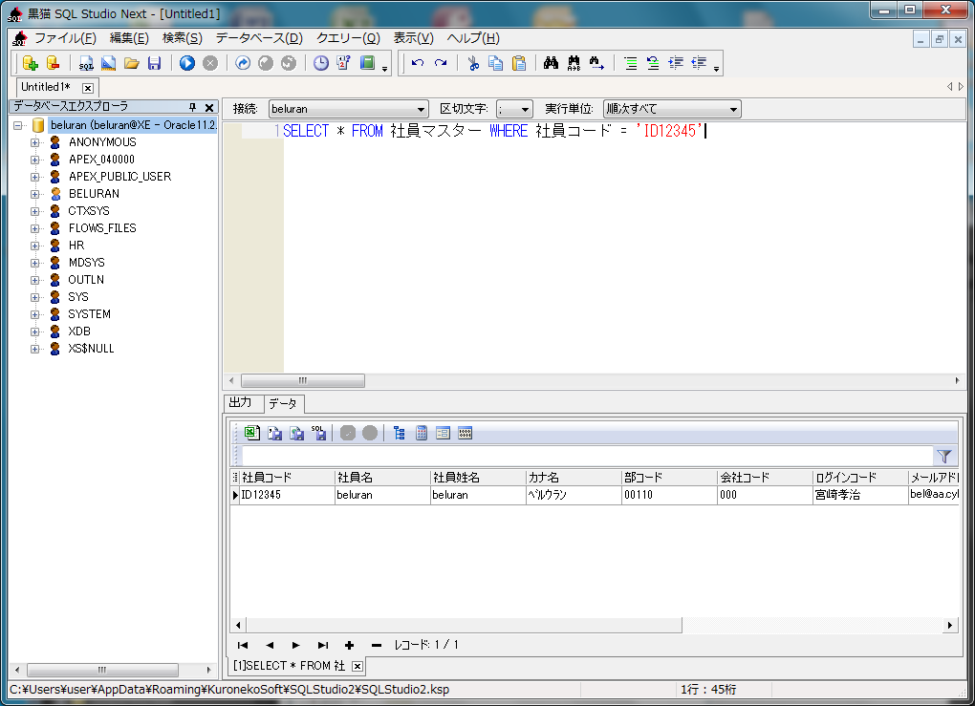Click the open folder toolbar icon
Screen dimensions: 975x706
[x=131, y=63]
